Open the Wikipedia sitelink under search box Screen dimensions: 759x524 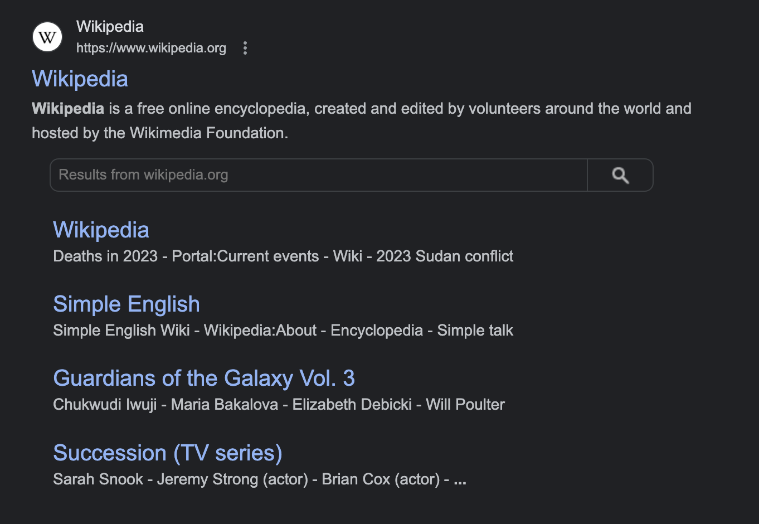(x=101, y=230)
